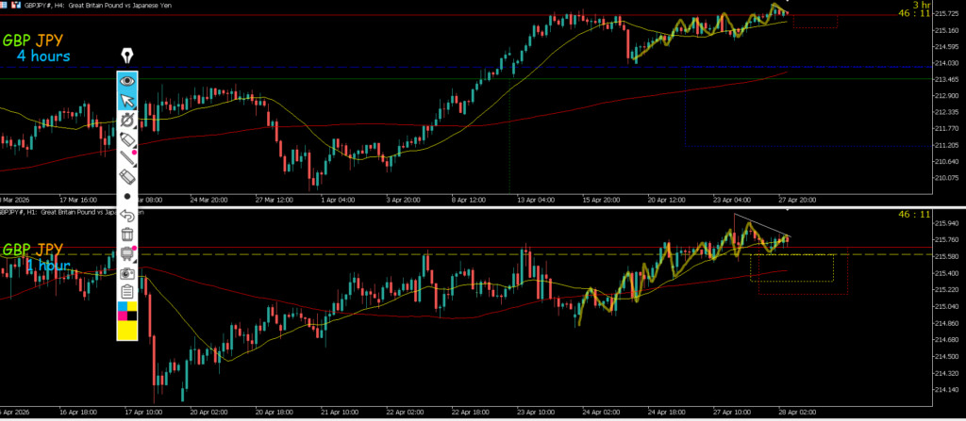
Task: Open the screen board tool
Action: (x=127, y=253)
